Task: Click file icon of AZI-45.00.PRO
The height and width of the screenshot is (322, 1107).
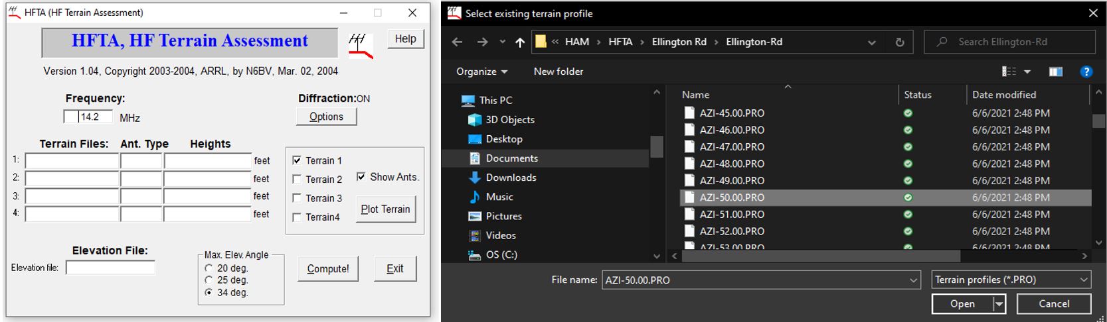Action: pos(689,113)
